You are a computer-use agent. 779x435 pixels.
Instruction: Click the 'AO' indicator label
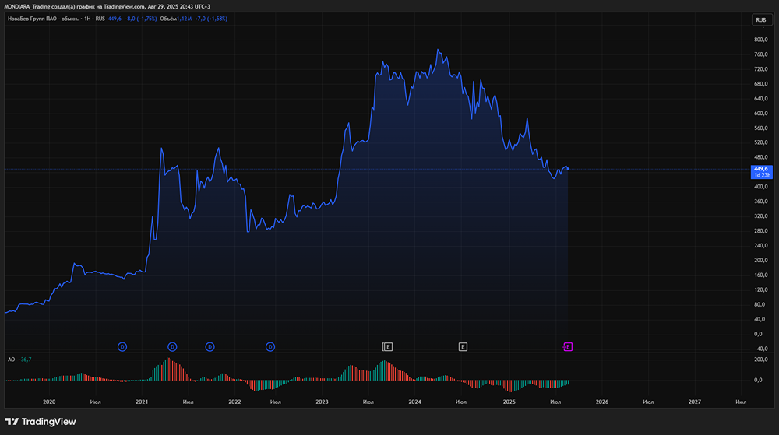point(12,360)
